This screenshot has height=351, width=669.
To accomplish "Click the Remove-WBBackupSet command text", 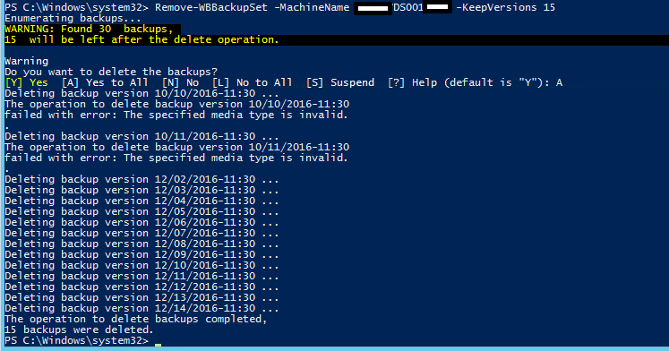I will (x=211, y=7).
